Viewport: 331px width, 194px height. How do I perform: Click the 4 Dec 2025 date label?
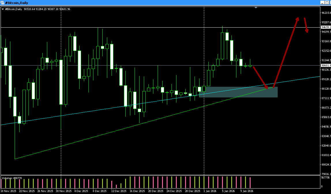point(81,191)
